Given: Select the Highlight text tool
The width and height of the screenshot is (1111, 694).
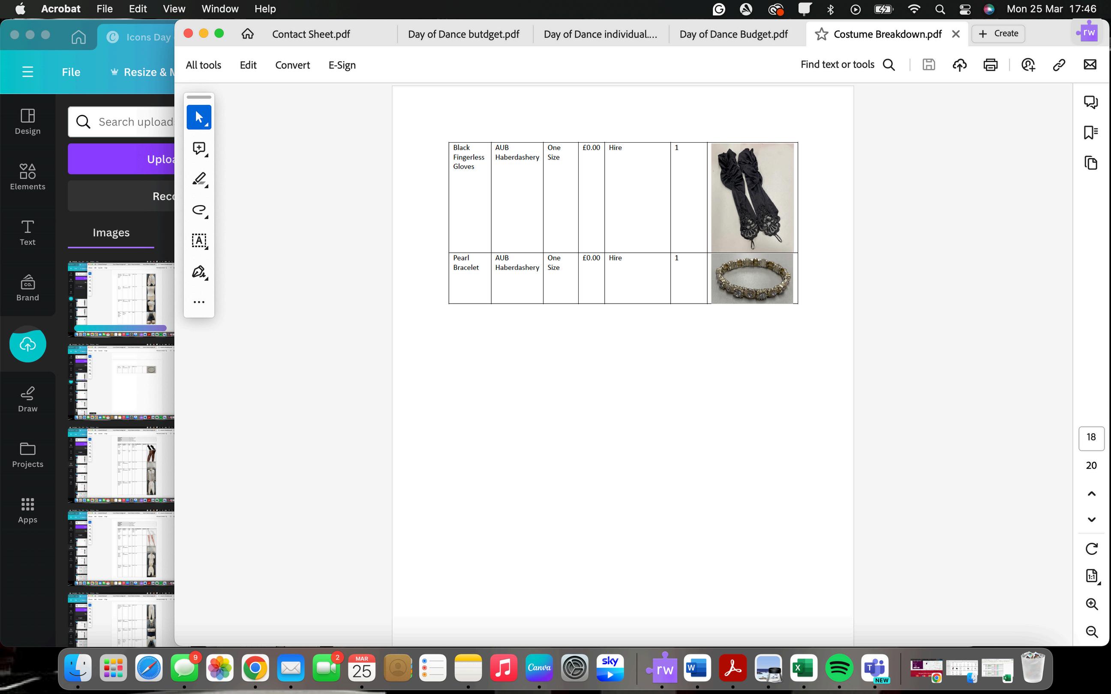Looking at the screenshot, I should [199, 179].
